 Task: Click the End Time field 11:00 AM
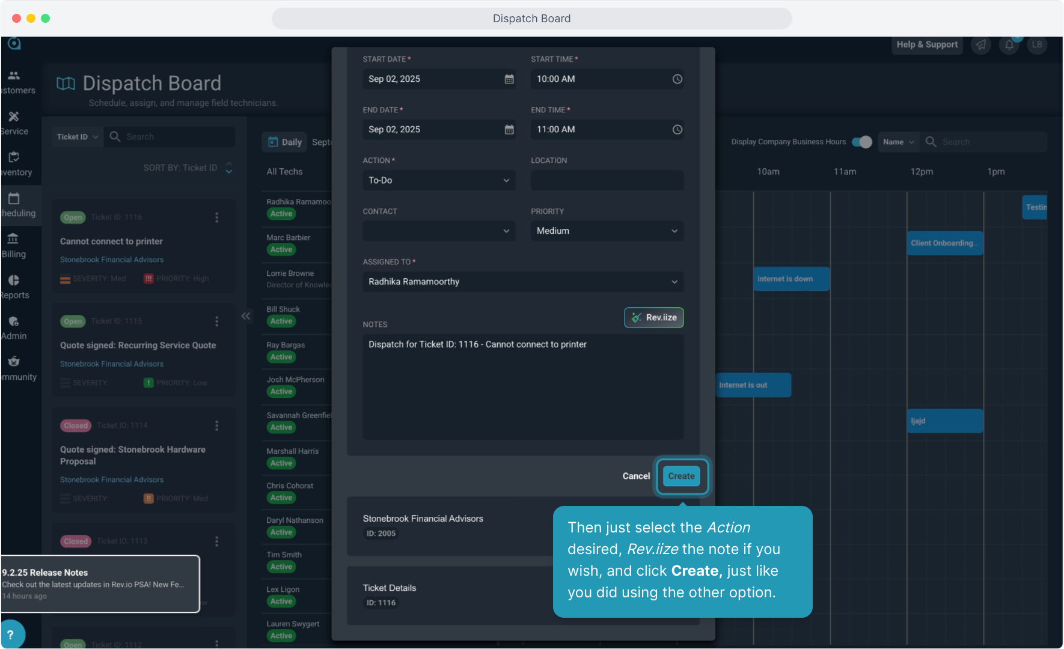[x=607, y=130]
